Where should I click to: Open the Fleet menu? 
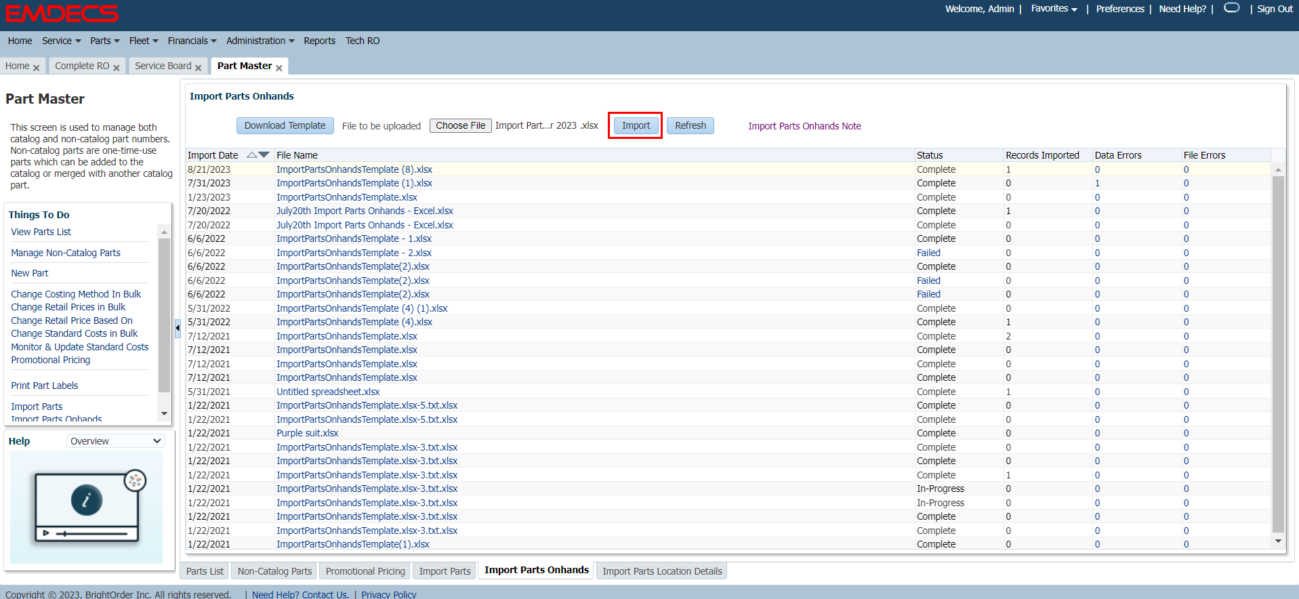coord(144,41)
